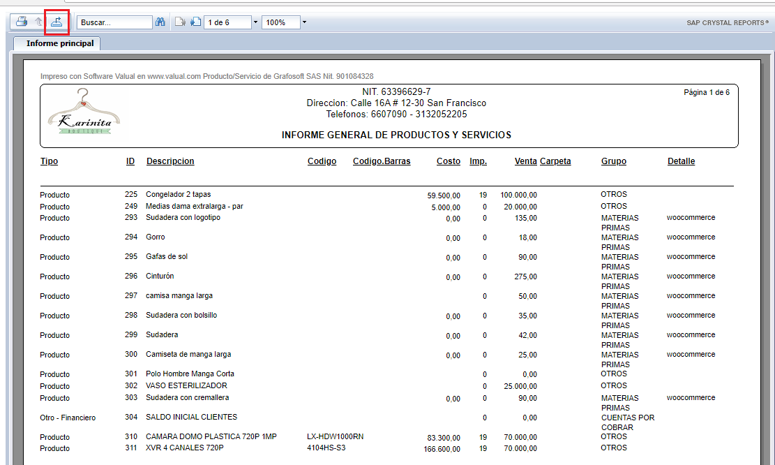The image size is (775, 465).
Task: Click the binoculars search icon
Action: 160,22
